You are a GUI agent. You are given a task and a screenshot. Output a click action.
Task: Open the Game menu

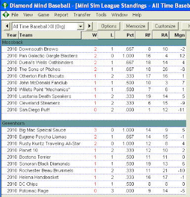tap(43, 15)
